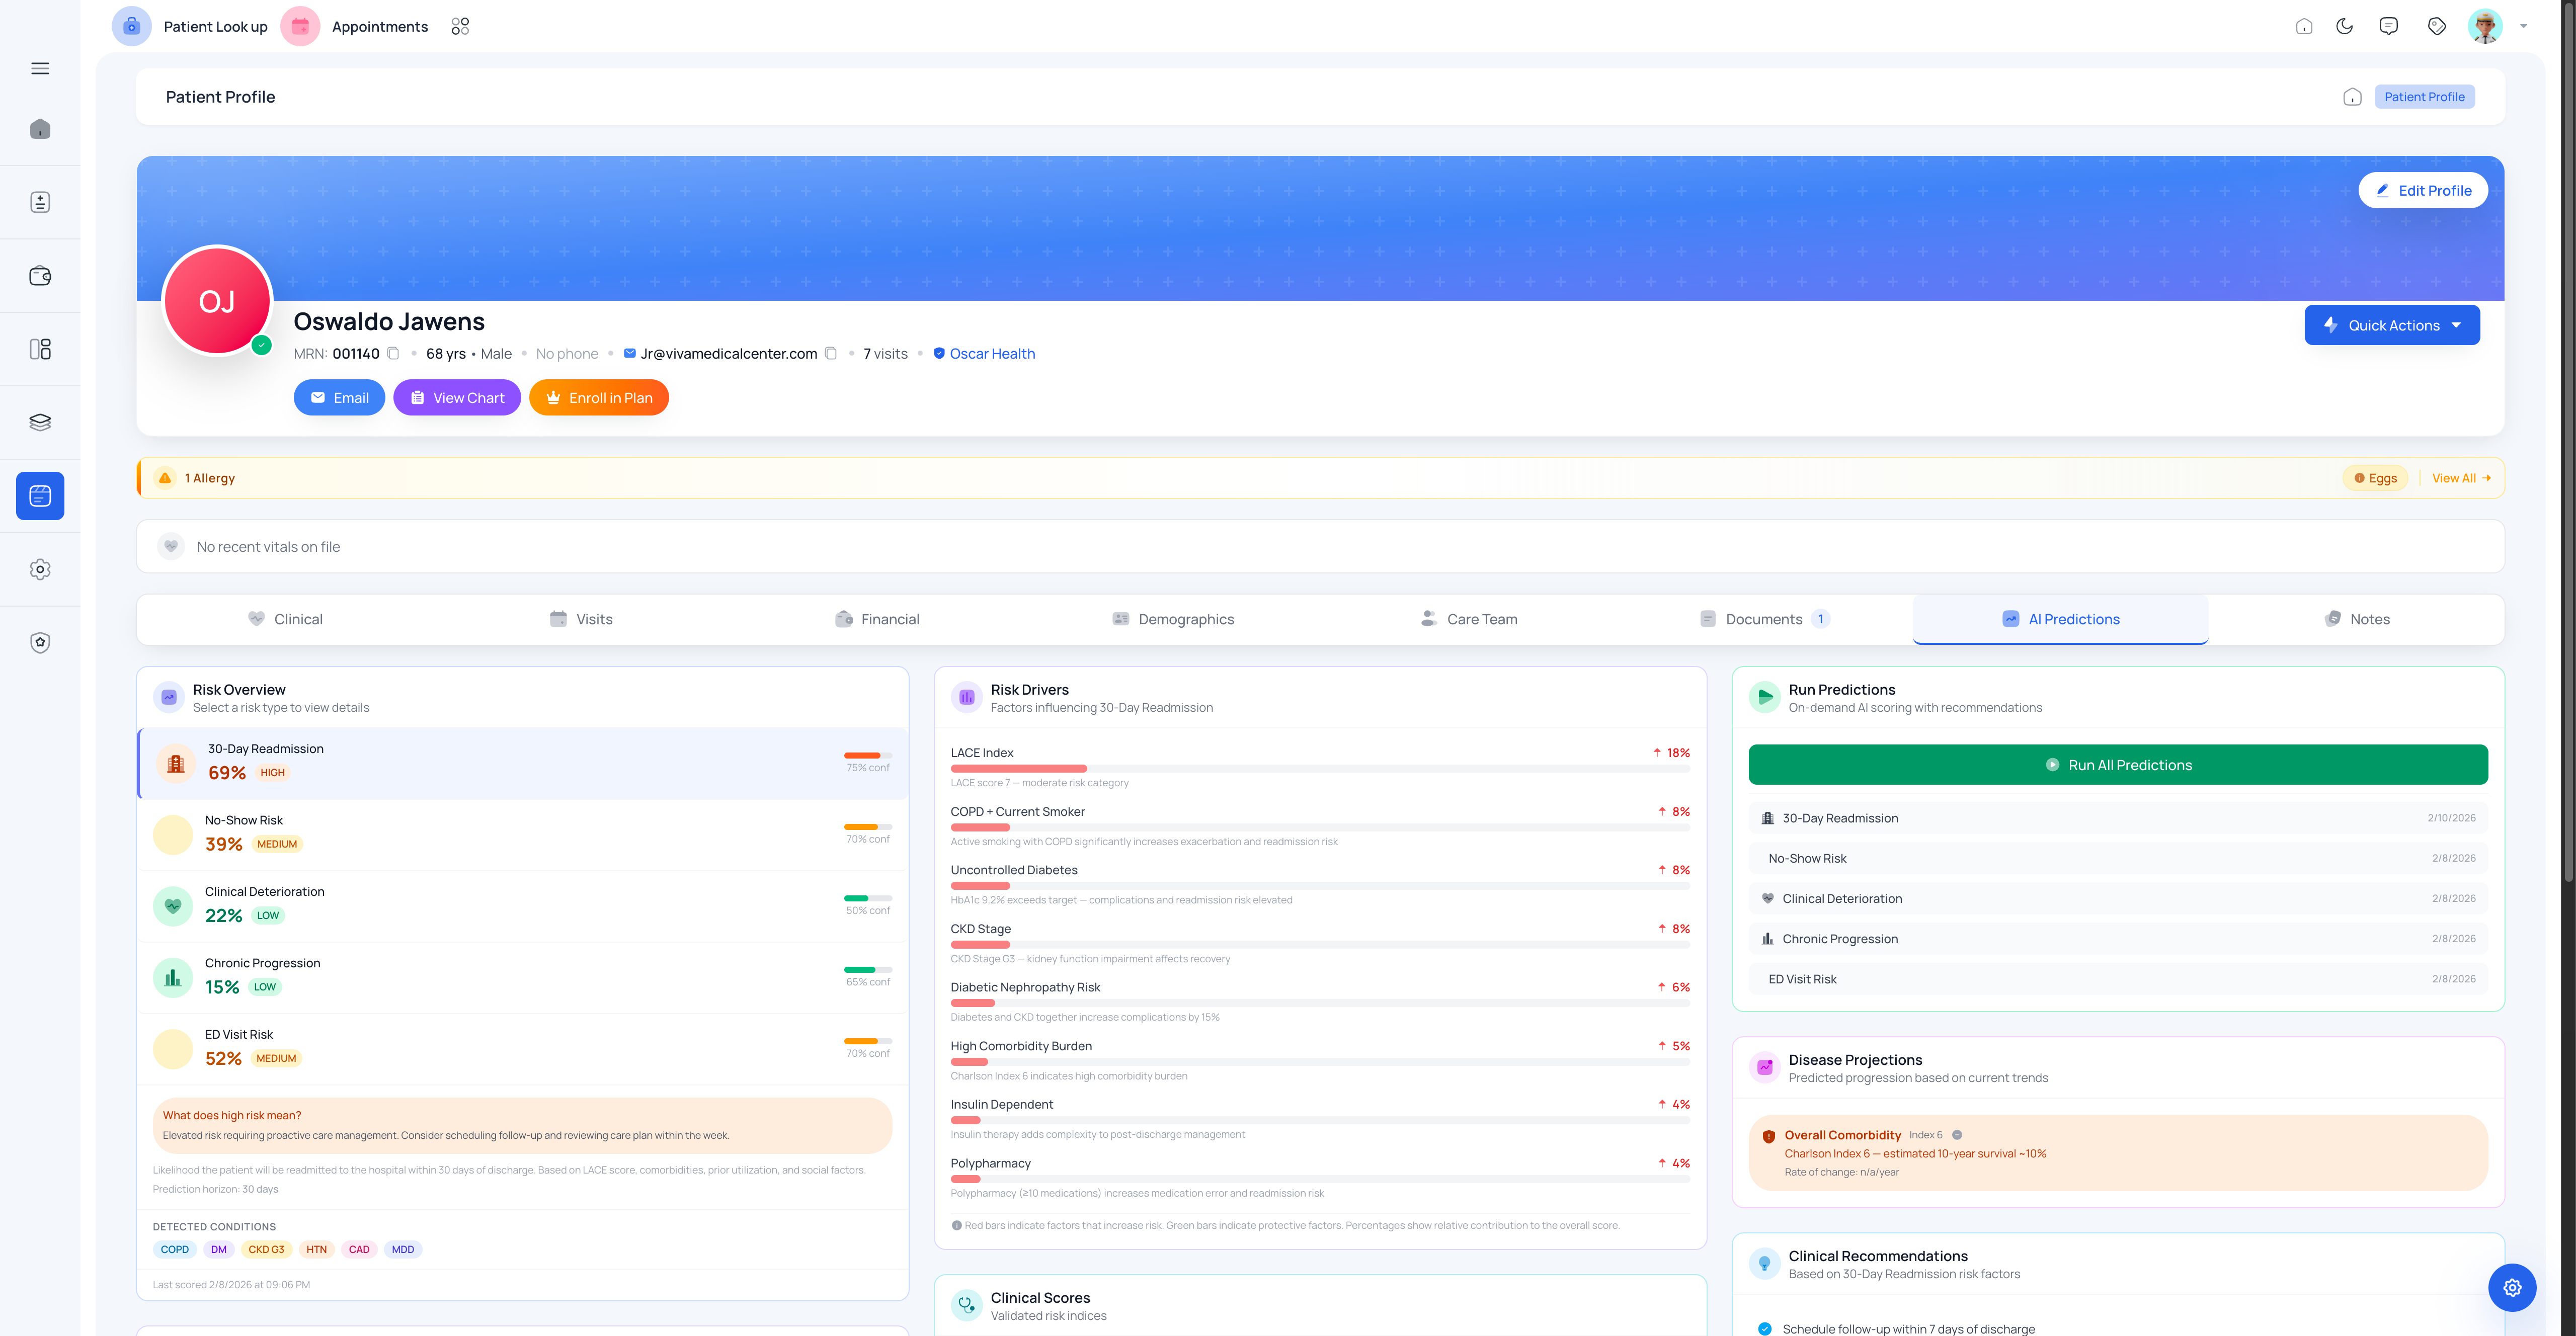2576x1336 pixels.
Task: Open the Oscar Health insurance link
Action: [x=991, y=353]
